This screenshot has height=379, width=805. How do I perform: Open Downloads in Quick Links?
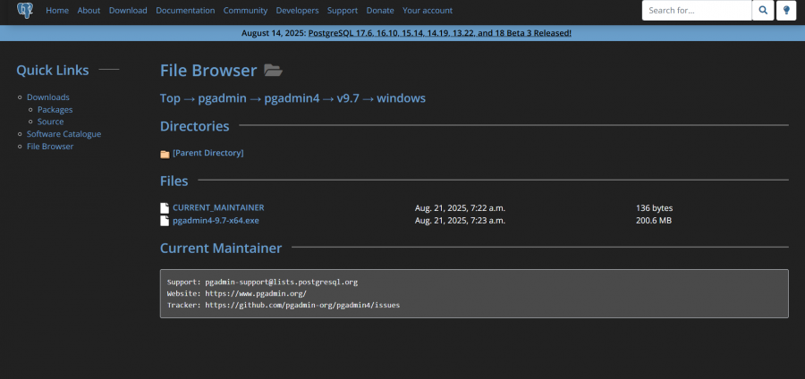point(48,97)
